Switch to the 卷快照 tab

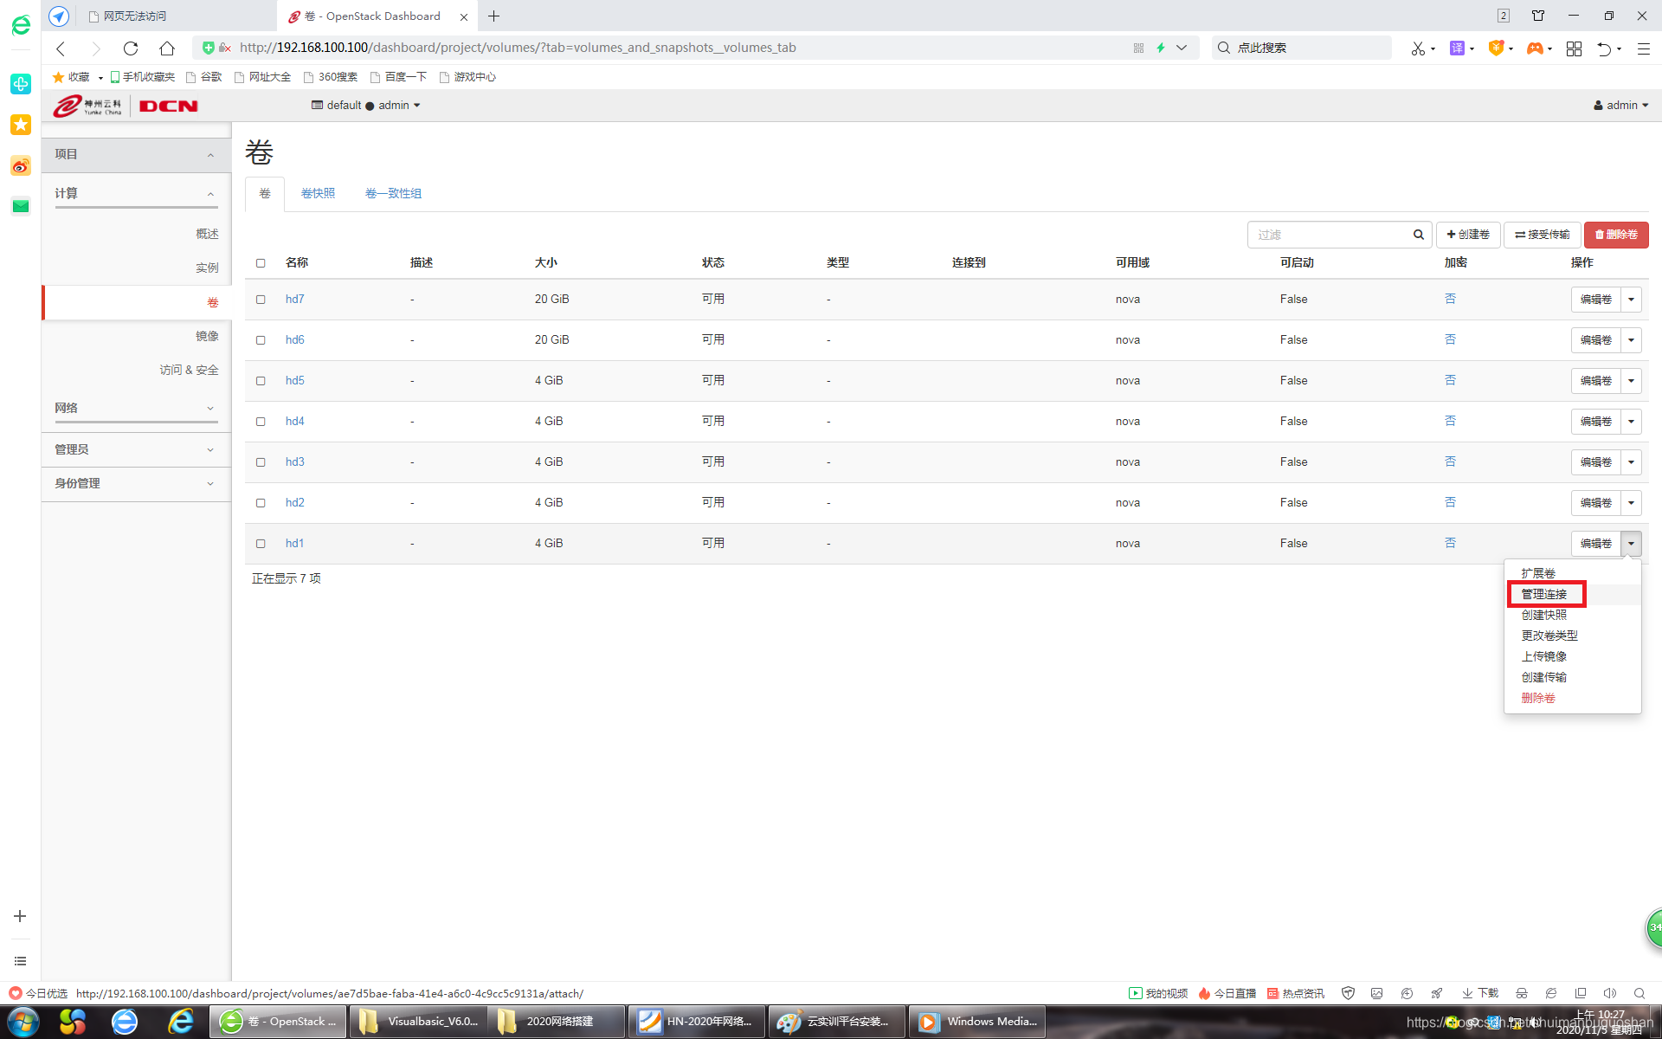tap(318, 193)
